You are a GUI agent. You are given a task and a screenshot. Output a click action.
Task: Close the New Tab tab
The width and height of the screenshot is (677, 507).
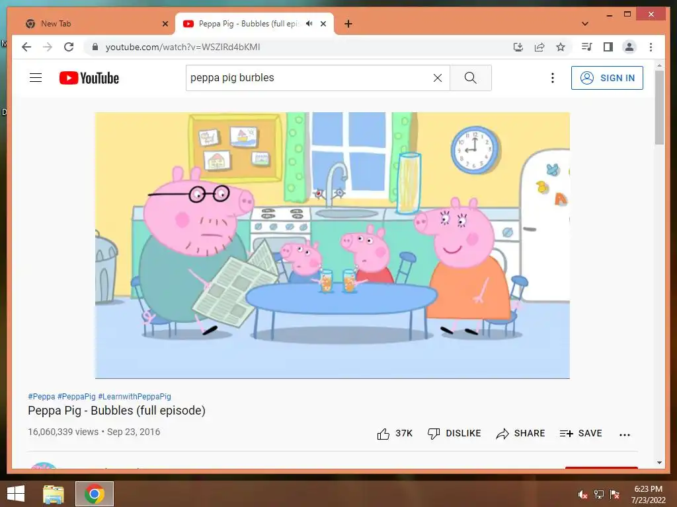click(x=165, y=24)
